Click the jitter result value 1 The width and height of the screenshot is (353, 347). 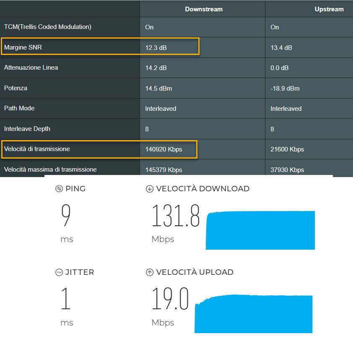tap(66, 298)
